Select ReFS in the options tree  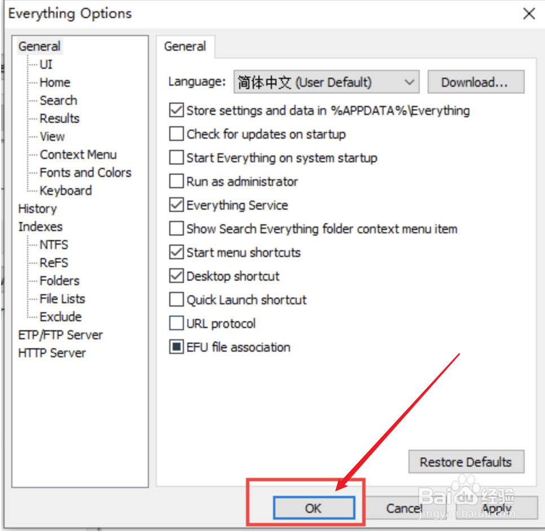pyautogui.click(x=54, y=263)
